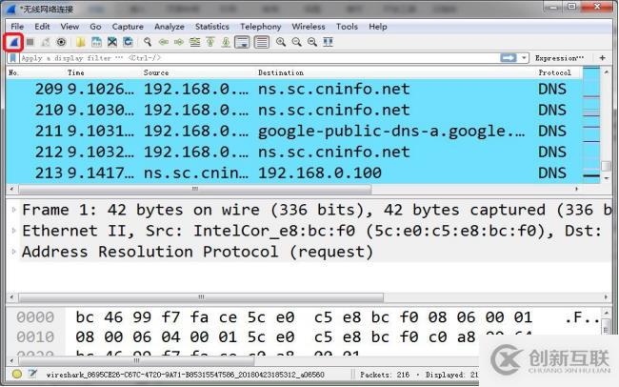Open recent display filter dropdown
This screenshot has height=387, width=619.
[524, 58]
